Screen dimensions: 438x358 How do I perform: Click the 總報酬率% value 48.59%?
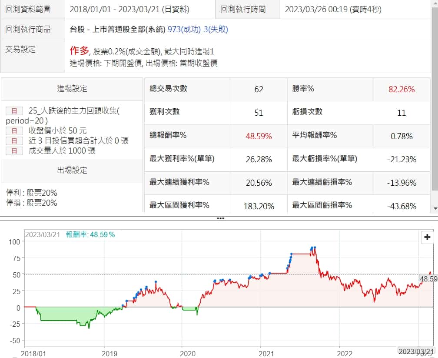tap(259, 136)
